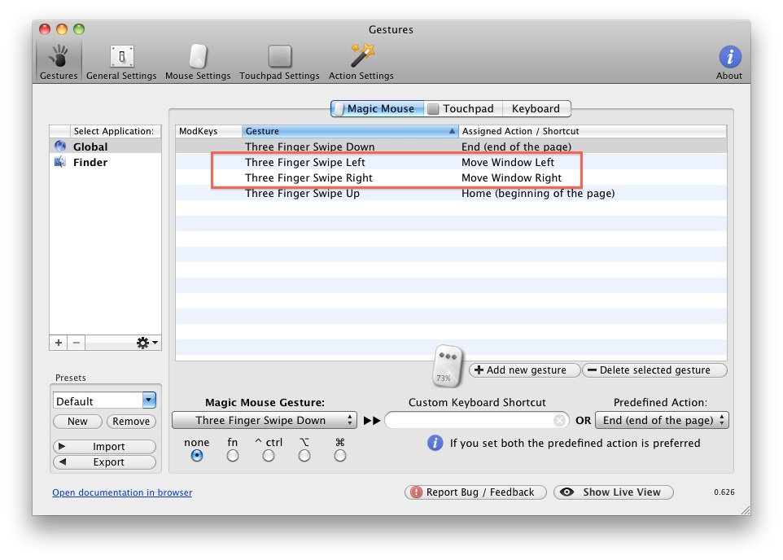Viewport: 783px width, 560px height.
Task: Open Mouse Settings via its icon
Action: pos(199,56)
